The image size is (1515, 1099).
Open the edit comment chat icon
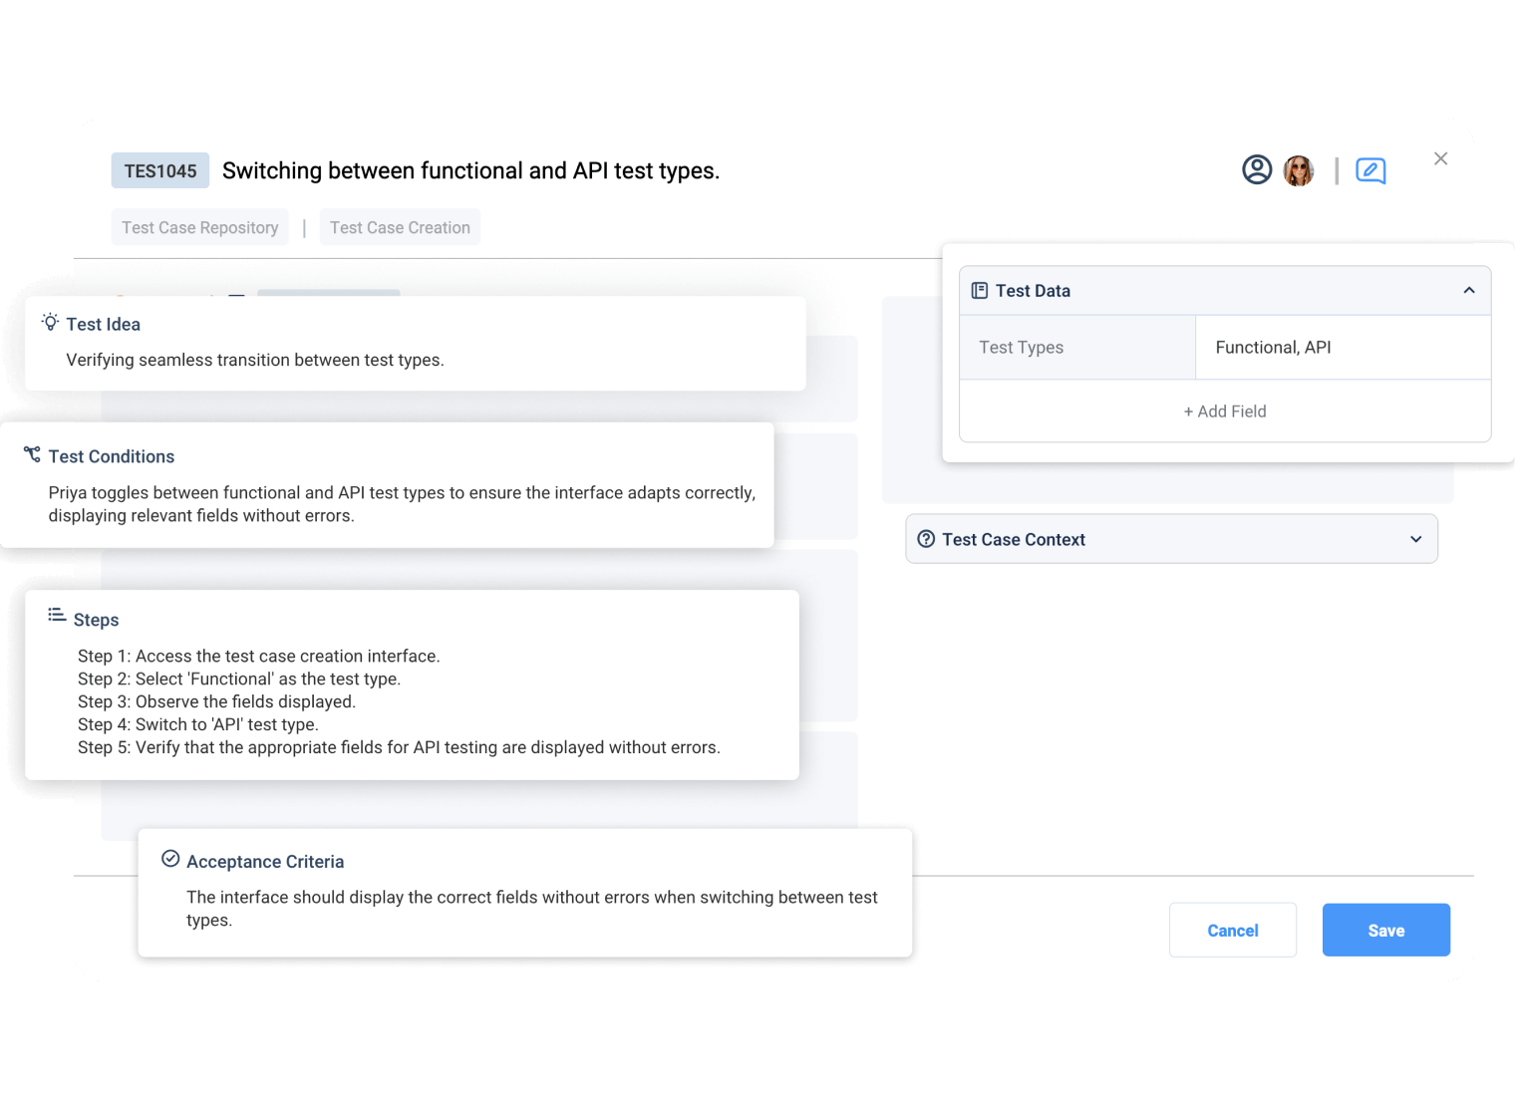[1370, 171]
